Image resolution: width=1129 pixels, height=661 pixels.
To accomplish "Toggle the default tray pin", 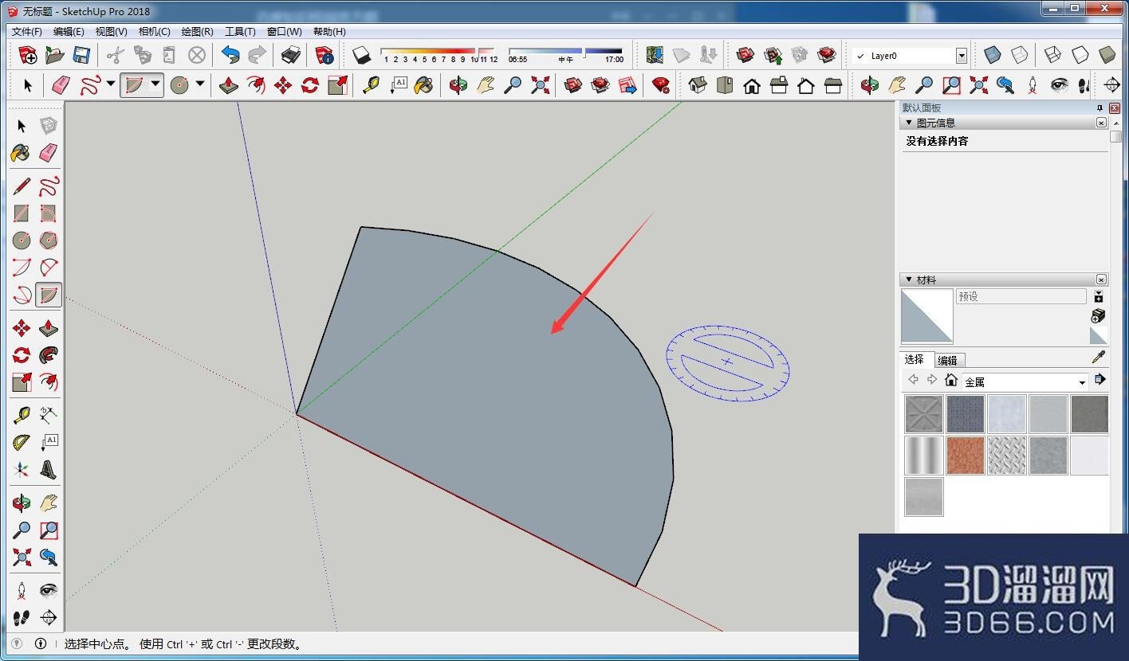I will 1099,108.
